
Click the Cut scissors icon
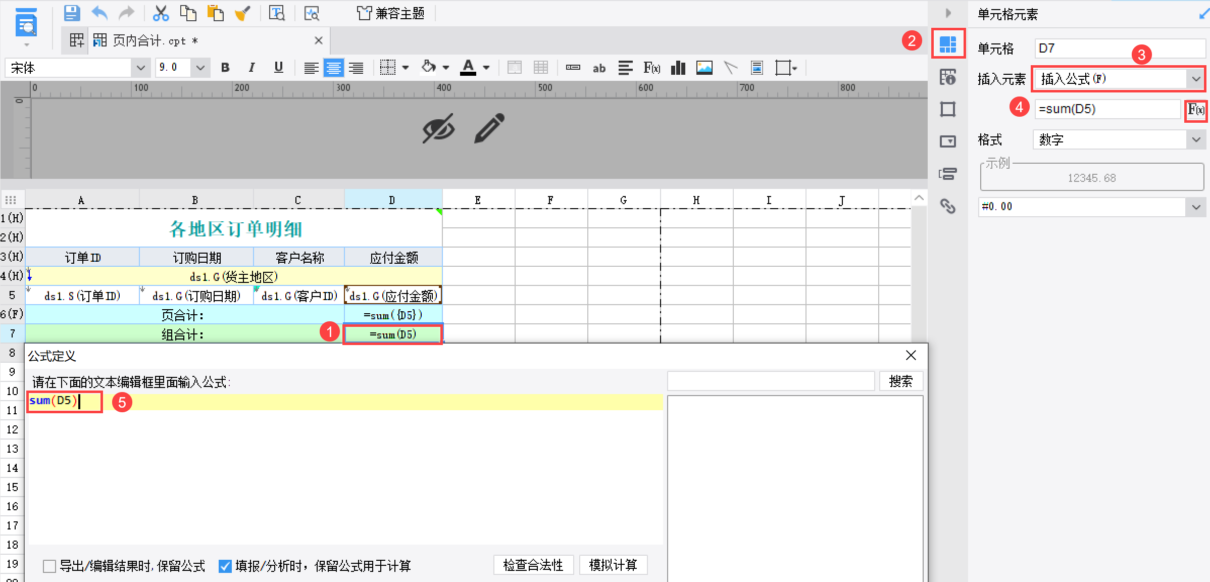pyautogui.click(x=161, y=13)
